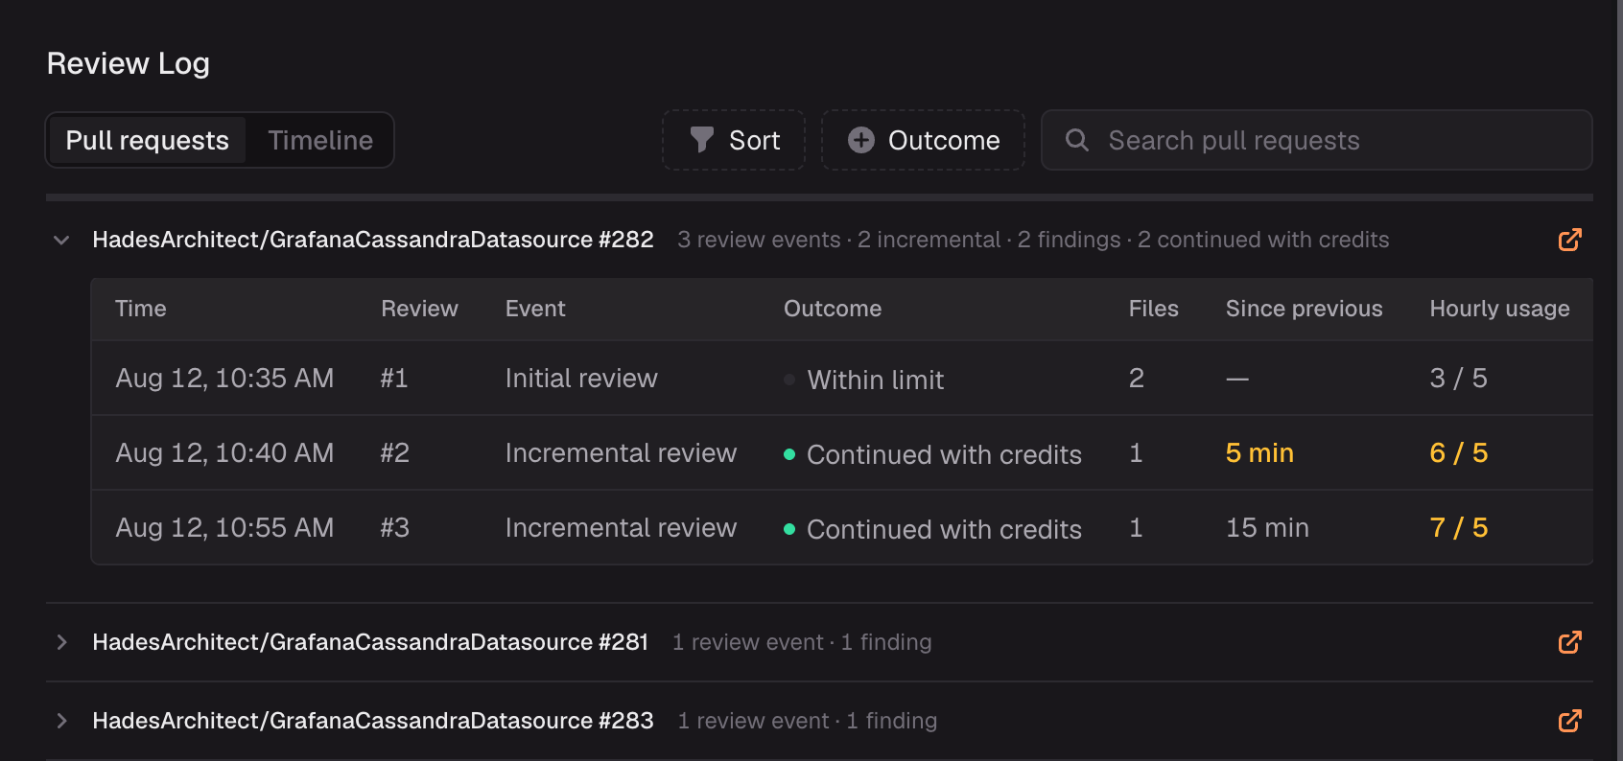
Task: Select the Aug 12, 10:35 AM cell
Action: click(224, 379)
